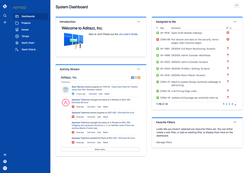
Task: Switch Activity Stream to list view icon
Action: pyautogui.click(x=136, y=78)
